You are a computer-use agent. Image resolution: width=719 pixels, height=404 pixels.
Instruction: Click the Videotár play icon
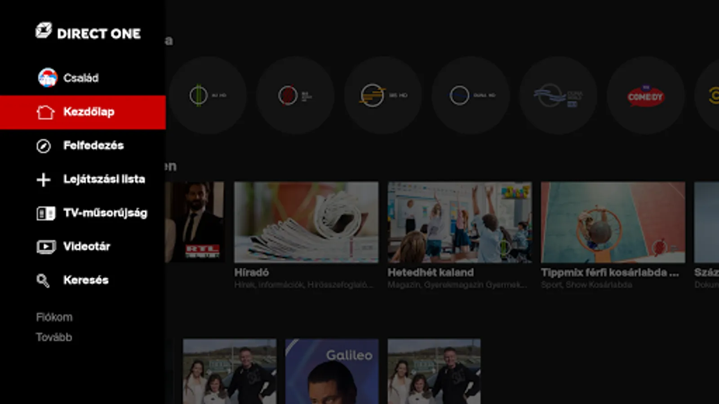(x=46, y=246)
